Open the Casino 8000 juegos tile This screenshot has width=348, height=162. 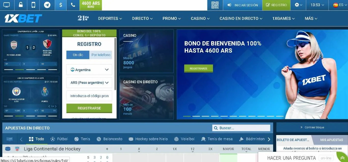(x=146, y=51)
